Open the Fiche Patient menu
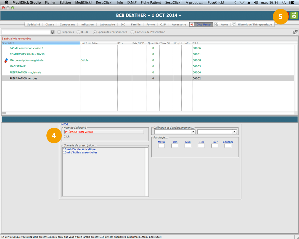The width and height of the screenshot is (299, 239). pos(151,3)
